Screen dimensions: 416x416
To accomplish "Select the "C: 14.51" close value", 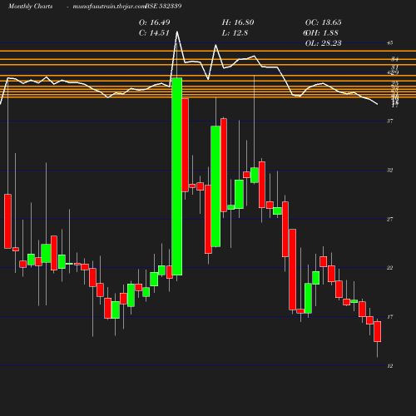I will pyautogui.click(x=154, y=33).
